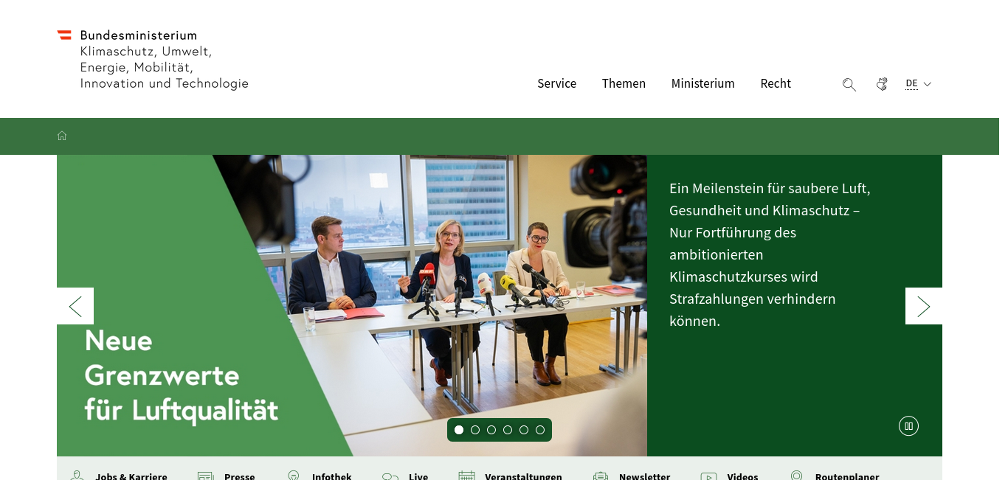
Task: Select the fourth carousel dot
Action: click(x=508, y=430)
